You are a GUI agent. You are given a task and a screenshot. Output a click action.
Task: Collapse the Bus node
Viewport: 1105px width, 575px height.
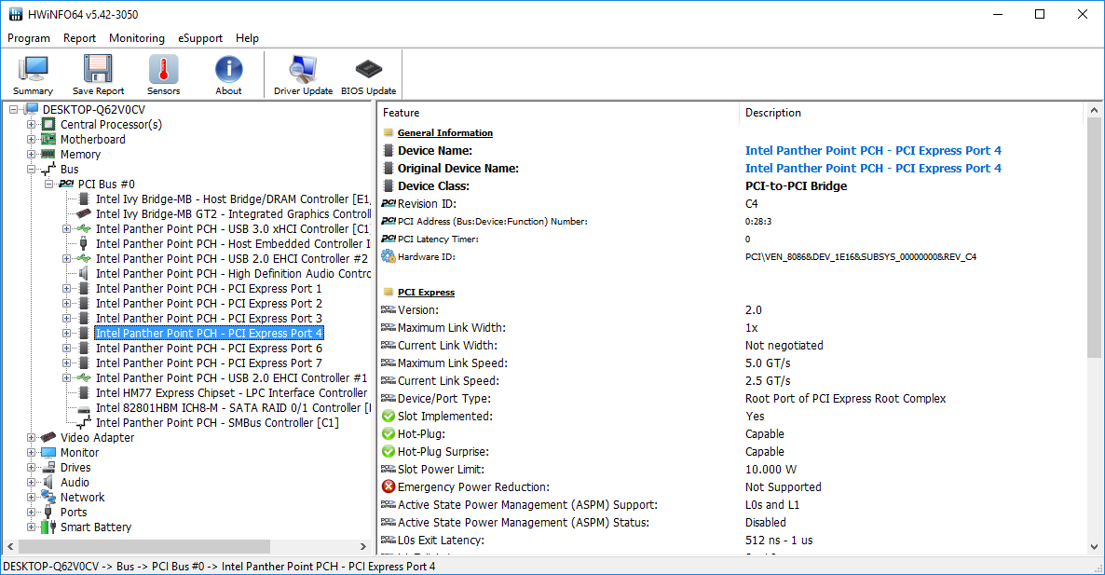[x=31, y=169]
